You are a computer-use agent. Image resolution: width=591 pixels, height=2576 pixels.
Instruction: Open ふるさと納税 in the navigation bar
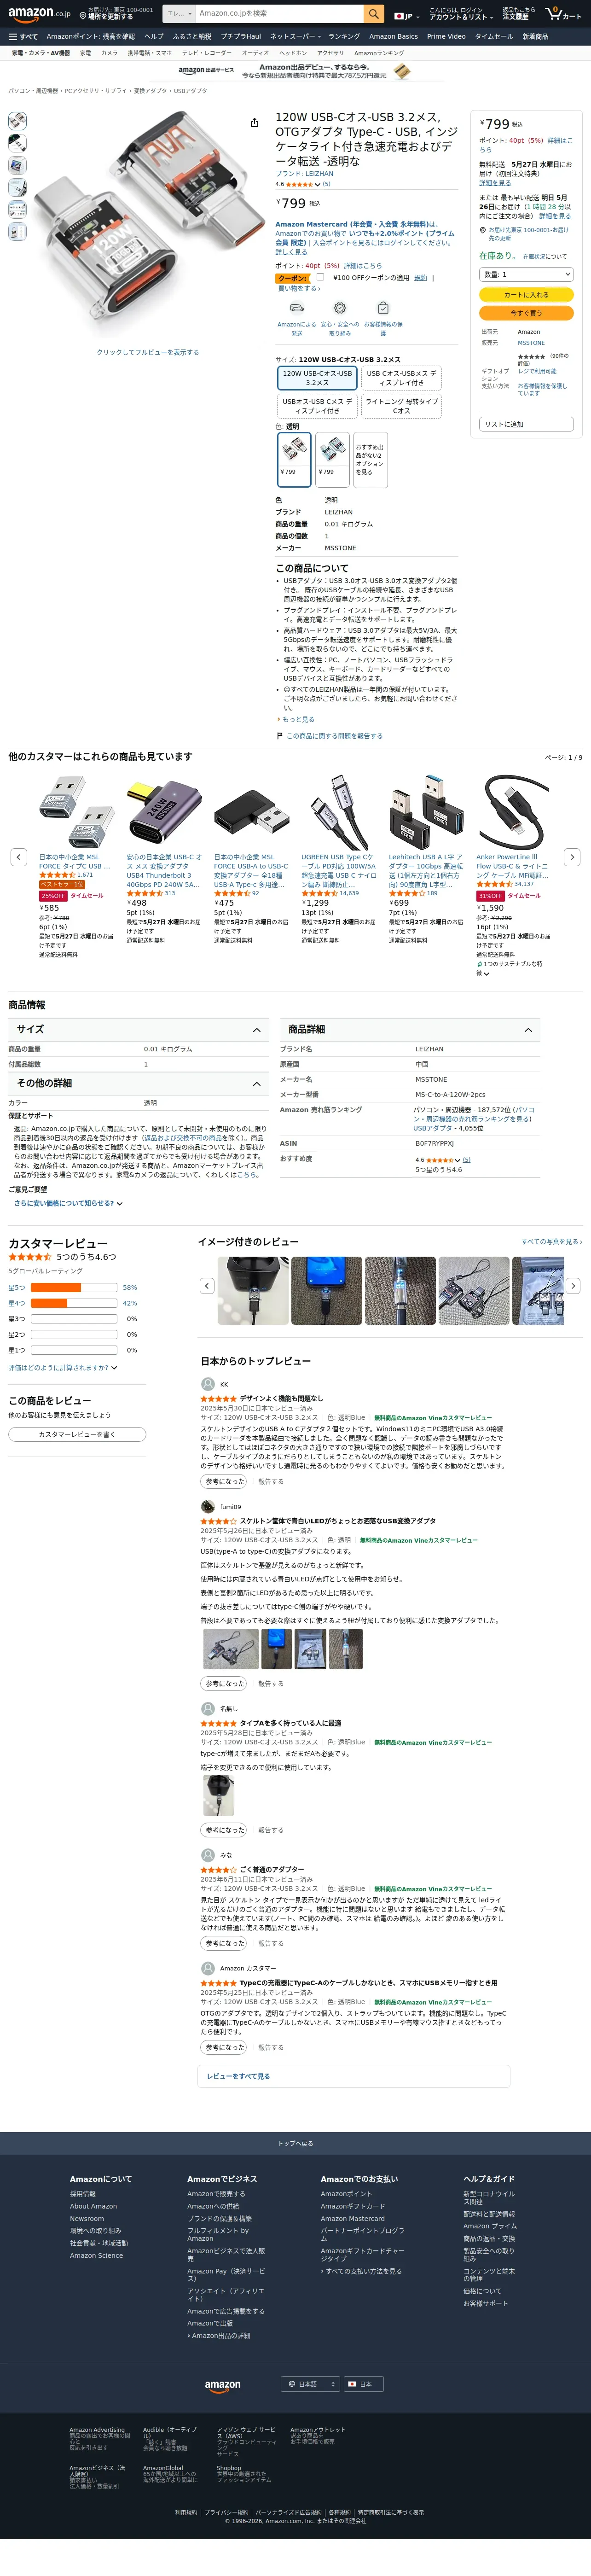pyautogui.click(x=192, y=37)
